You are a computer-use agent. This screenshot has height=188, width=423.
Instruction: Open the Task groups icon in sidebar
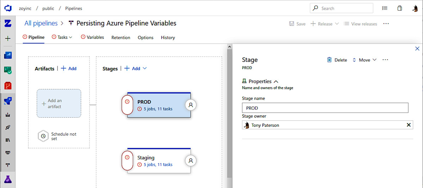click(8, 152)
